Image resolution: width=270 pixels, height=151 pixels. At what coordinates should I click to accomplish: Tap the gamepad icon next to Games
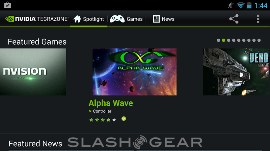click(x=117, y=19)
